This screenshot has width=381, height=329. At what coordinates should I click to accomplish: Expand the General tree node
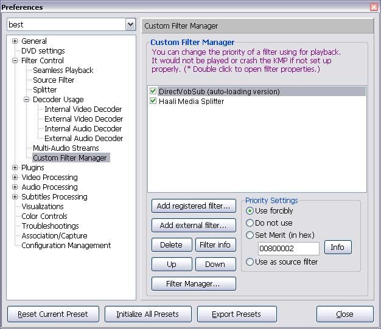(15, 41)
